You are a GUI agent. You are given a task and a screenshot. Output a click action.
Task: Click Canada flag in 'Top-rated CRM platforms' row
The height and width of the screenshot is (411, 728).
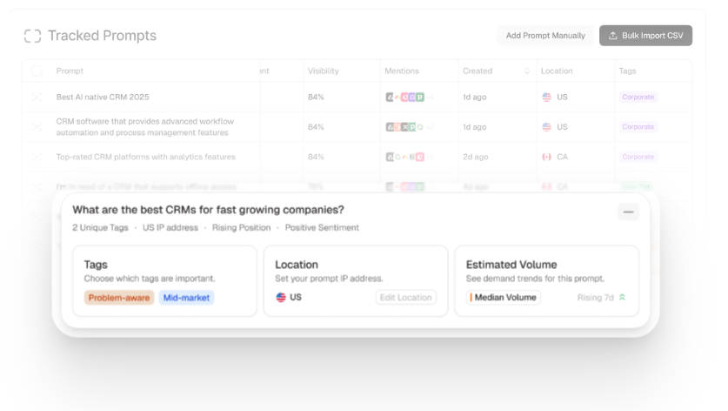546,157
